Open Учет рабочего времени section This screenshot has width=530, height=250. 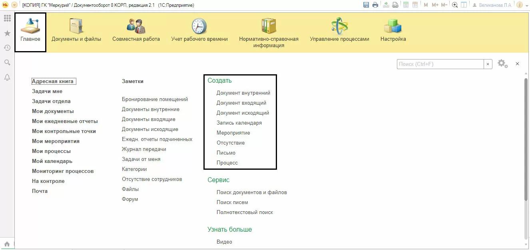(199, 31)
